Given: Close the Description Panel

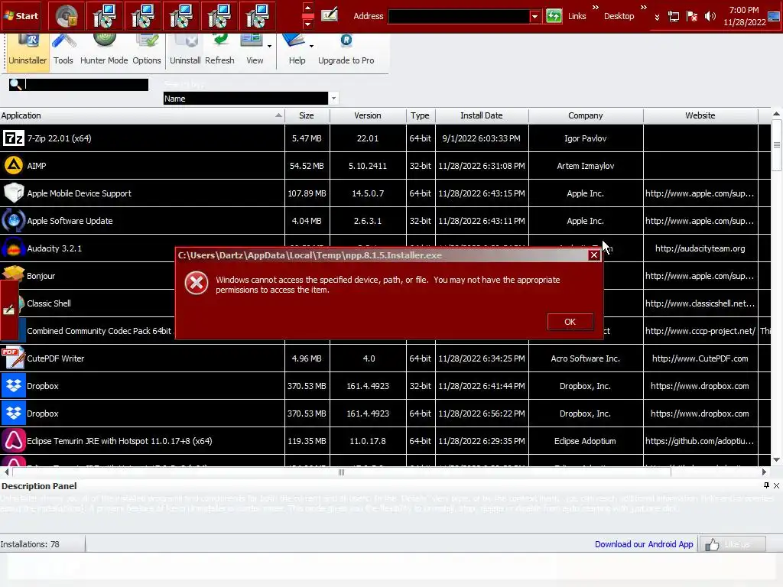Looking at the screenshot, I should (x=777, y=485).
